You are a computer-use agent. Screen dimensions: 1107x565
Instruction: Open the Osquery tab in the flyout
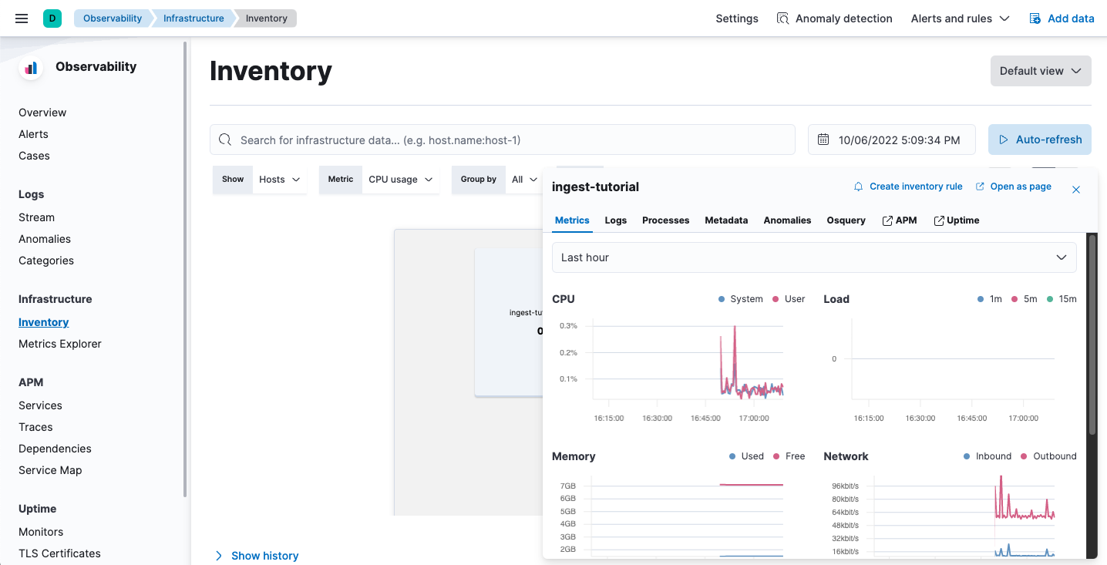tap(846, 220)
